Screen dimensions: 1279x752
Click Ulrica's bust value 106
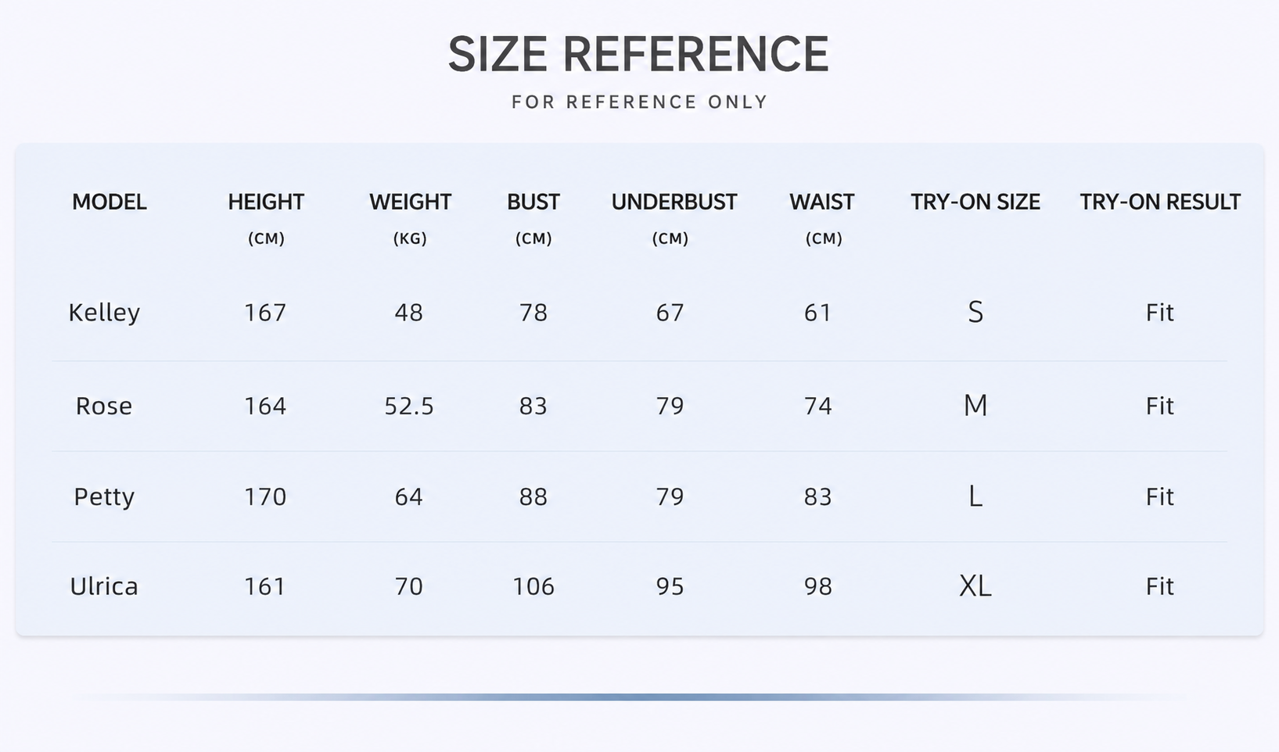(x=534, y=586)
